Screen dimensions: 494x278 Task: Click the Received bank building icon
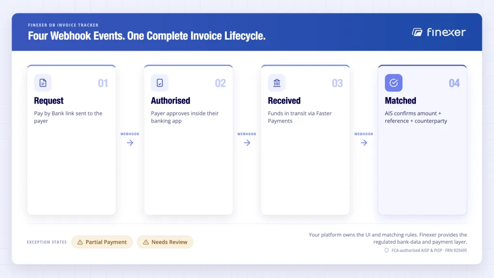(276, 83)
